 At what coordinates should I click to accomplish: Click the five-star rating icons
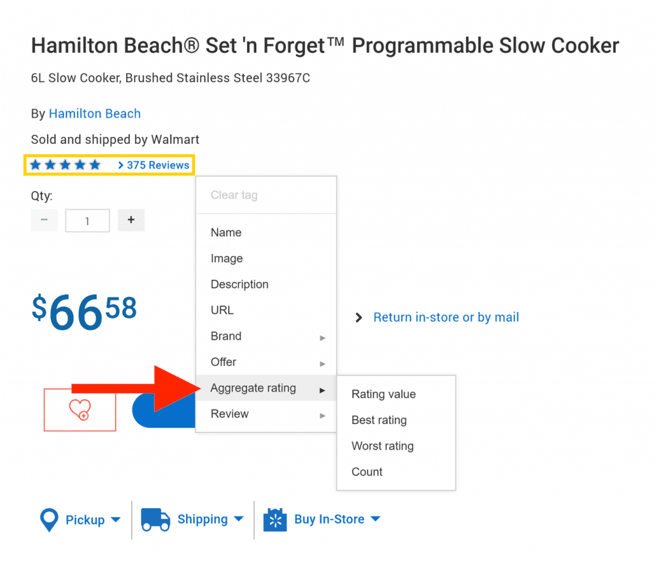pyautogui.click(x=65, y=165)
